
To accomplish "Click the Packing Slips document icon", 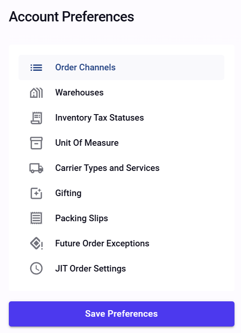I will click(36, 218).
